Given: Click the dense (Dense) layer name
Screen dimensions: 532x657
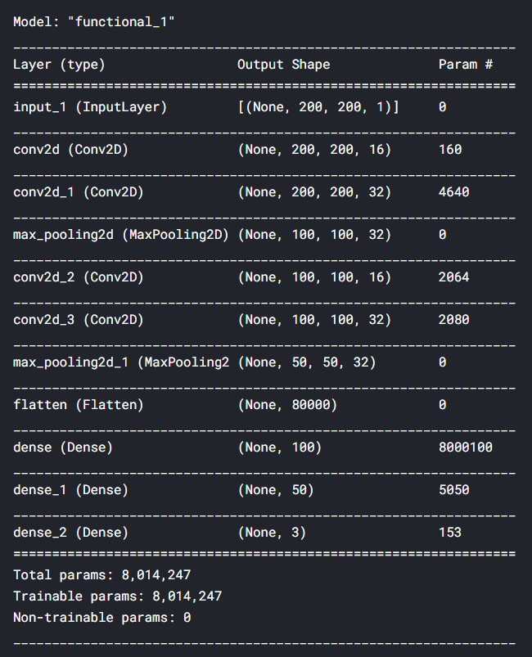Looking at the screenshot, I should click(63, 447).
